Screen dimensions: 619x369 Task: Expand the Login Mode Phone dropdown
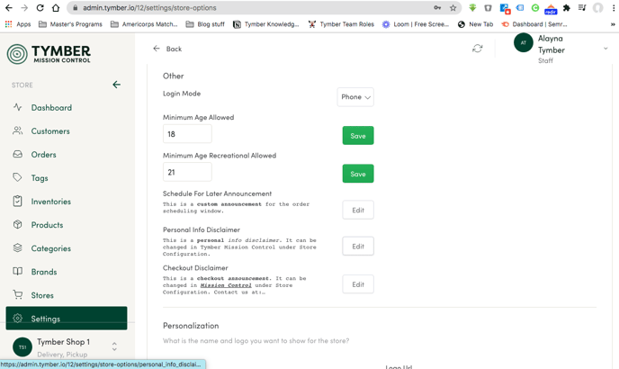pyautogui.click(x=355, y=97)
